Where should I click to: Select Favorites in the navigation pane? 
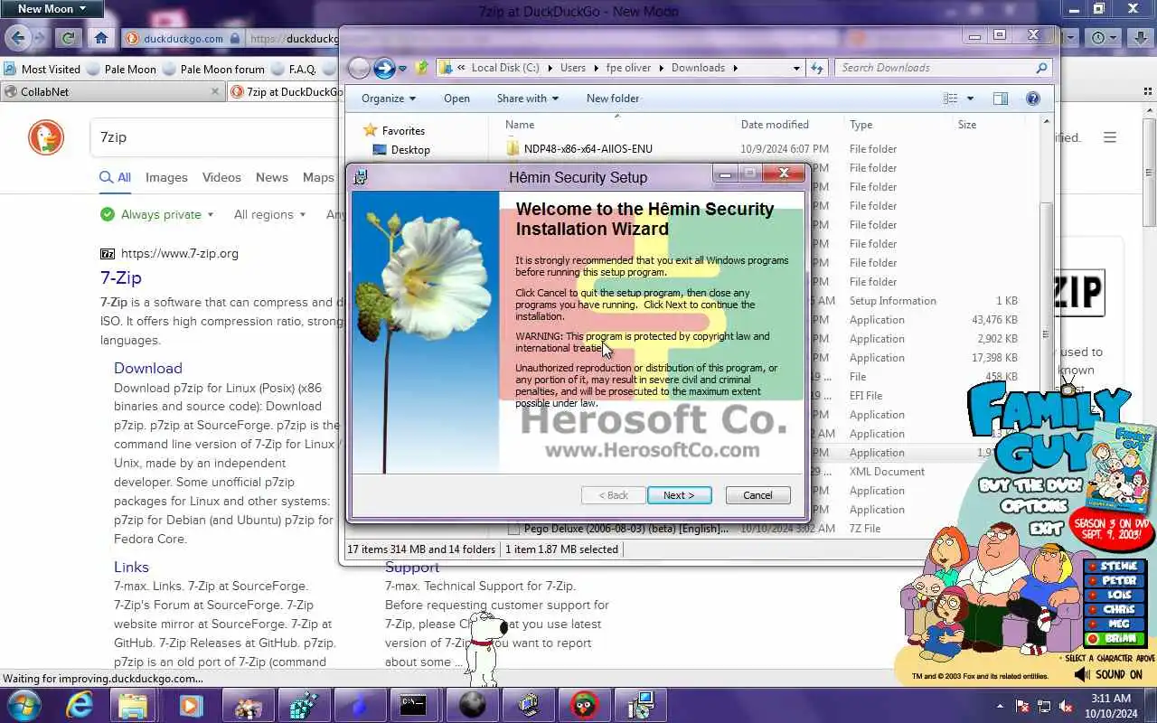tap(403, 131)
